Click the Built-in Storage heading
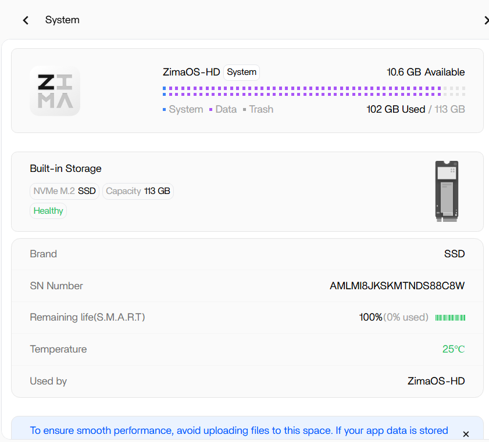The image size is (489, 442). pos(66,168)
